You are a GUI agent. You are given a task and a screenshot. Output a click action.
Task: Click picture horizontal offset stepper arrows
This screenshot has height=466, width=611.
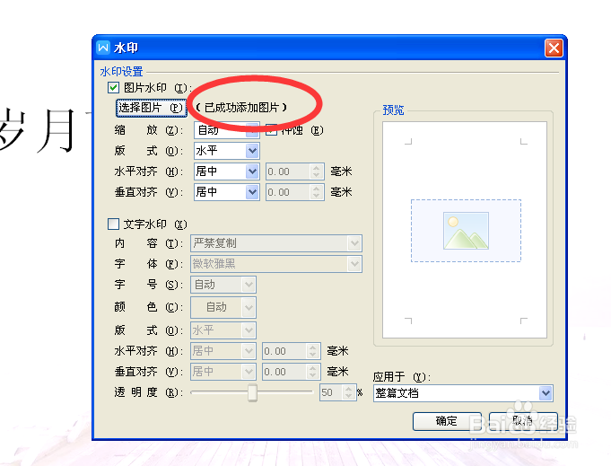pos(317,171)
